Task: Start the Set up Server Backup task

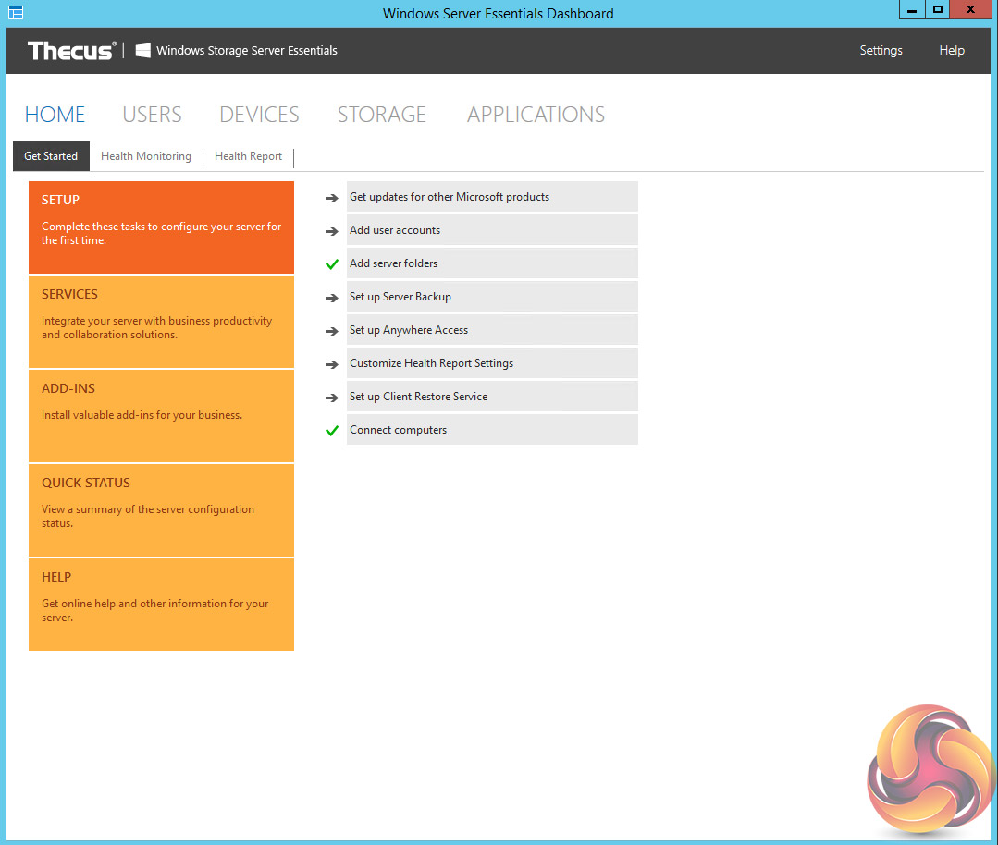Action: 492,297
